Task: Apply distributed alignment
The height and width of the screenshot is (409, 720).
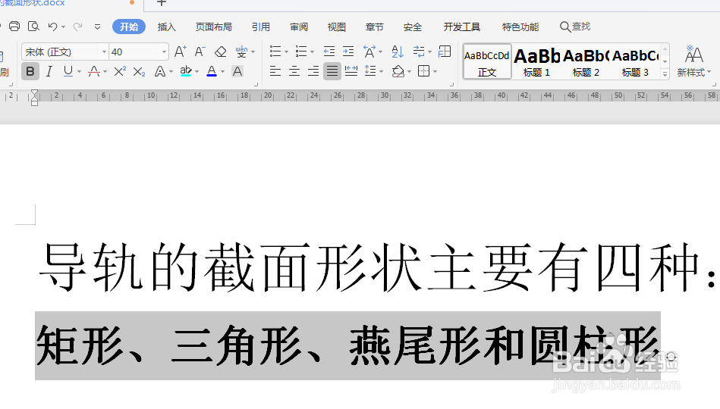Action: (x=351, y=71)
